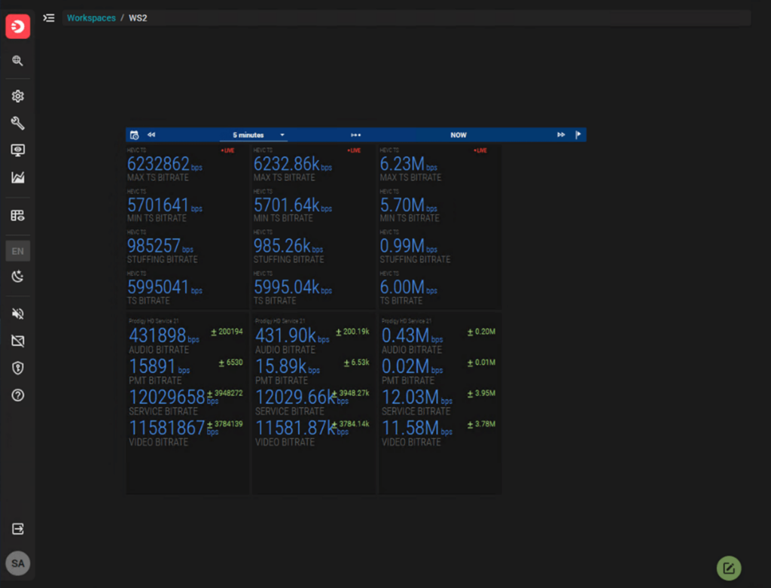Select the 985257 bps stuffing bitrate

(x=160, y=246)
